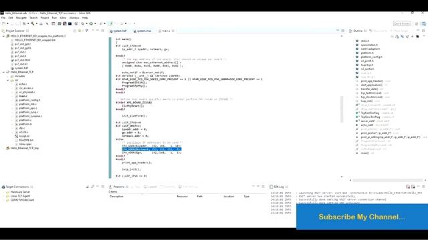This screenshot has width=428, height=240.
Task: Click the Outline horizontal scrollbar
Action: coord(388,180)
